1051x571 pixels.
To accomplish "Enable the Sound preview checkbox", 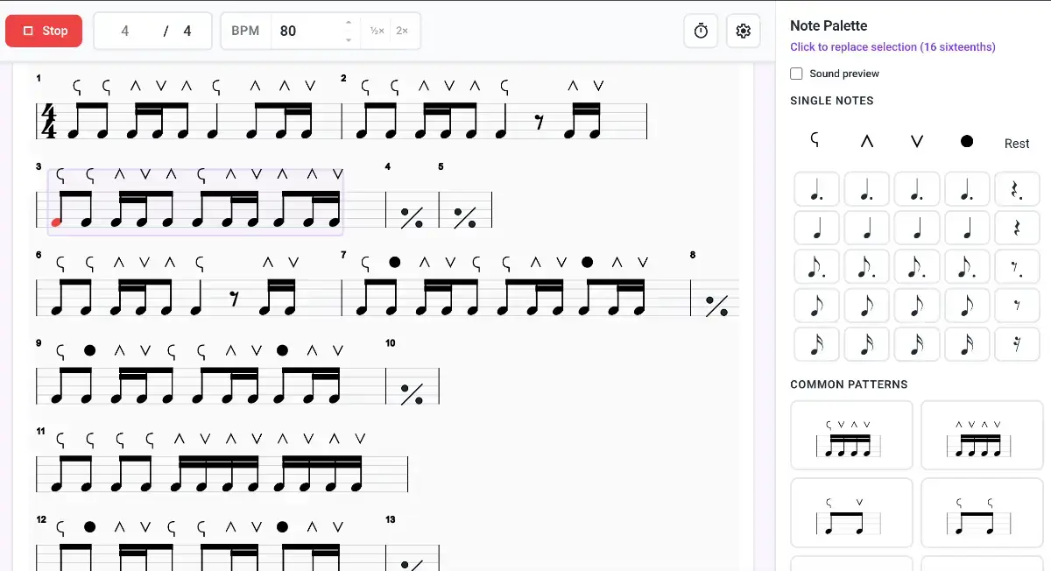I will coord(796,74).
